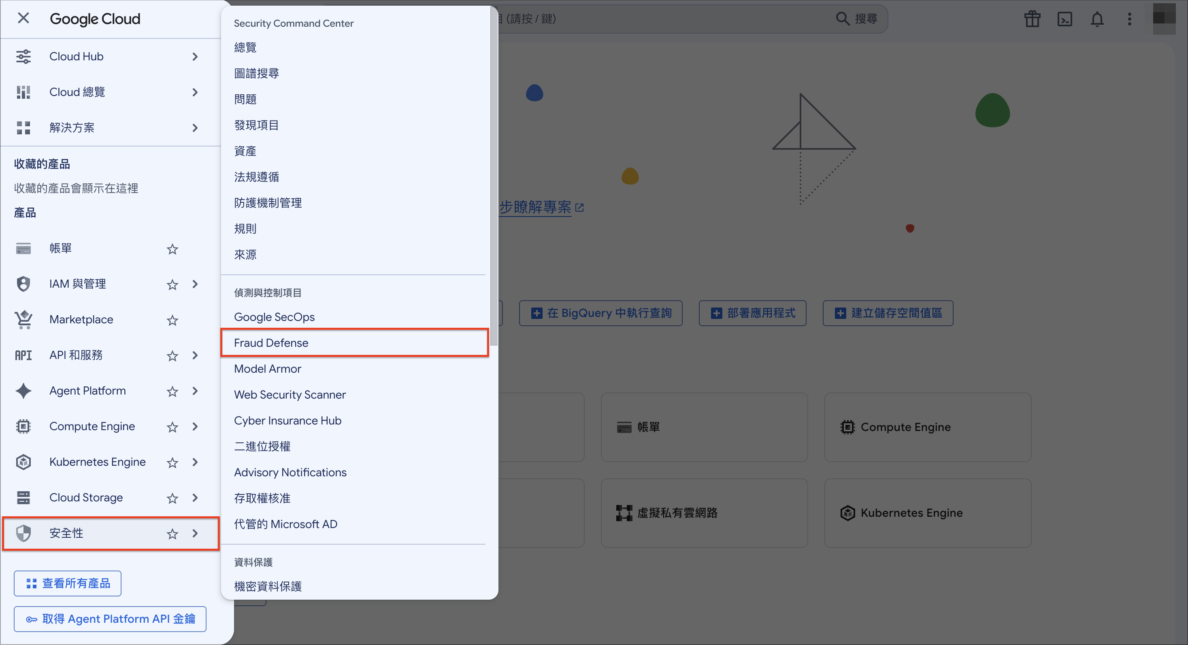Expand the Kubernetes Engine submenu chevron

195,462
